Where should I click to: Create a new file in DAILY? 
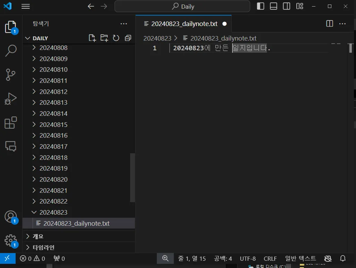(92, 38)
